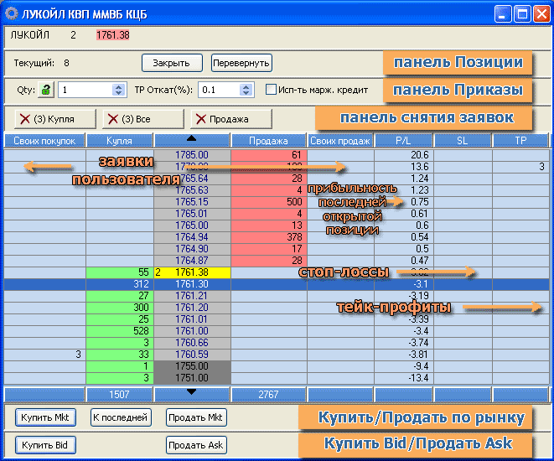Click the SL column header
The height and width of the screenshot is (461, 554).
(463, 141)
